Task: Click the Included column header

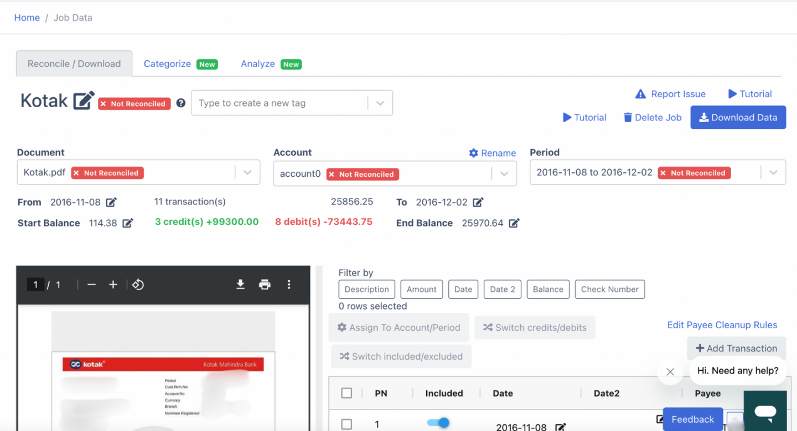Action: 444,393
